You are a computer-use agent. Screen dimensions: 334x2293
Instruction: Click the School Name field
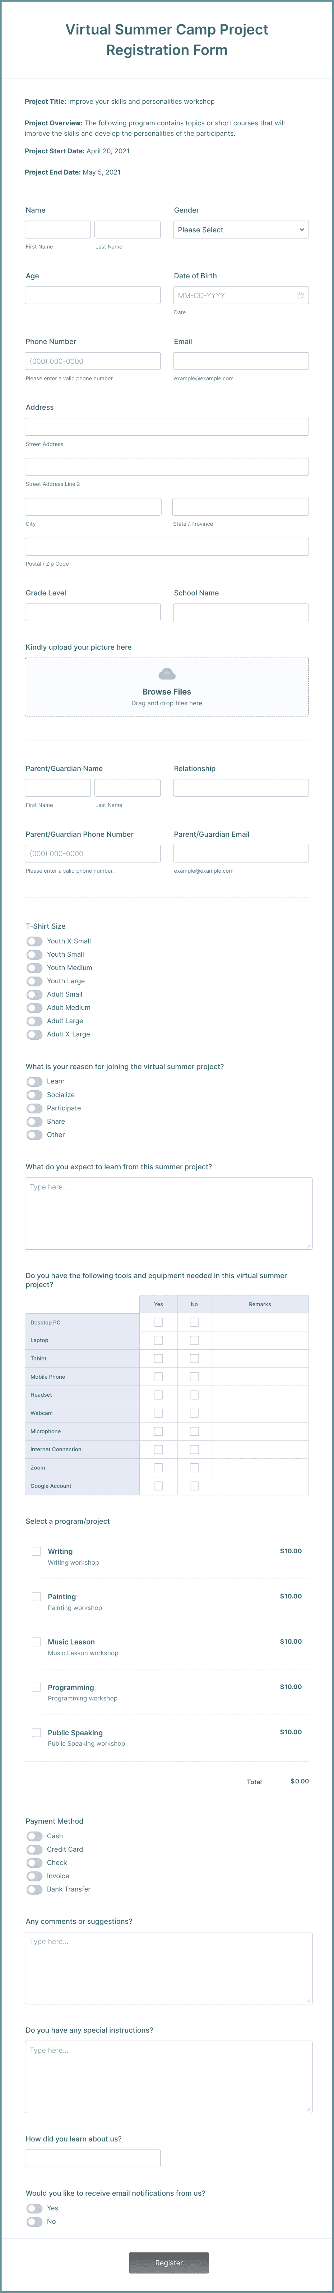tap(241, 612)
